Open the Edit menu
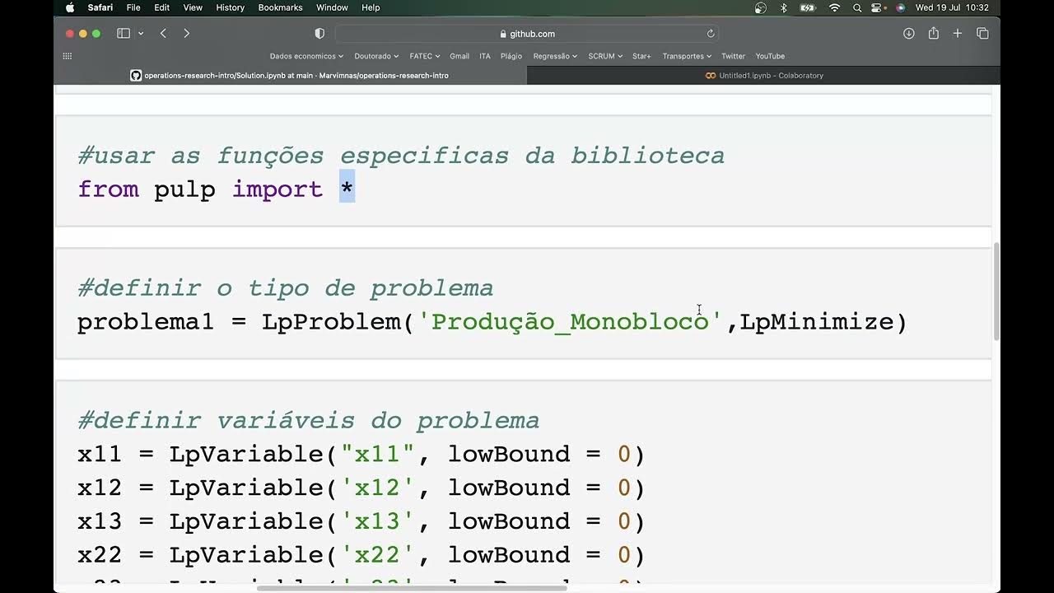This screenshot has width=1054, height=593. [162, 7]
